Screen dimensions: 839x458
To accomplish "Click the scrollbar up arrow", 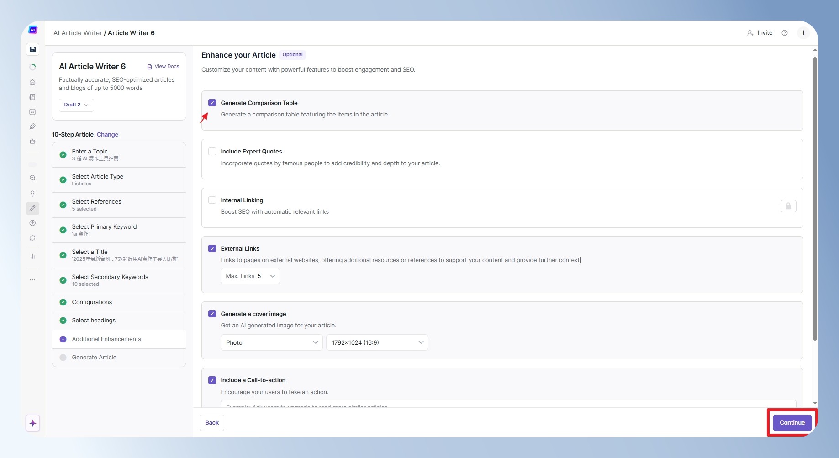I will click(815, 49).
